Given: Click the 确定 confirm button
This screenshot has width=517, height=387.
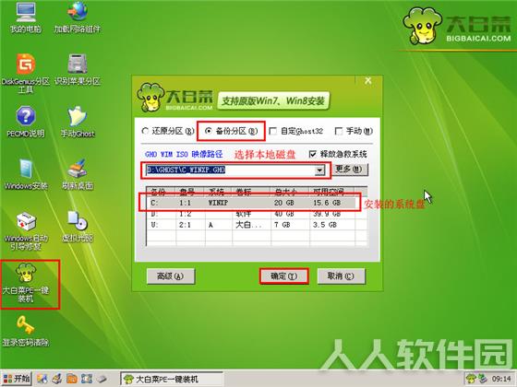Looking at the screenshot, I should pos(284,276).
